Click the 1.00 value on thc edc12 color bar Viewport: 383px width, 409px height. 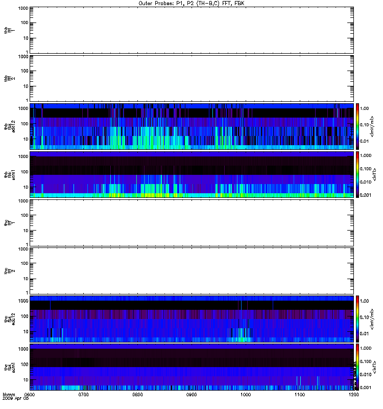(x=364, y=301)
